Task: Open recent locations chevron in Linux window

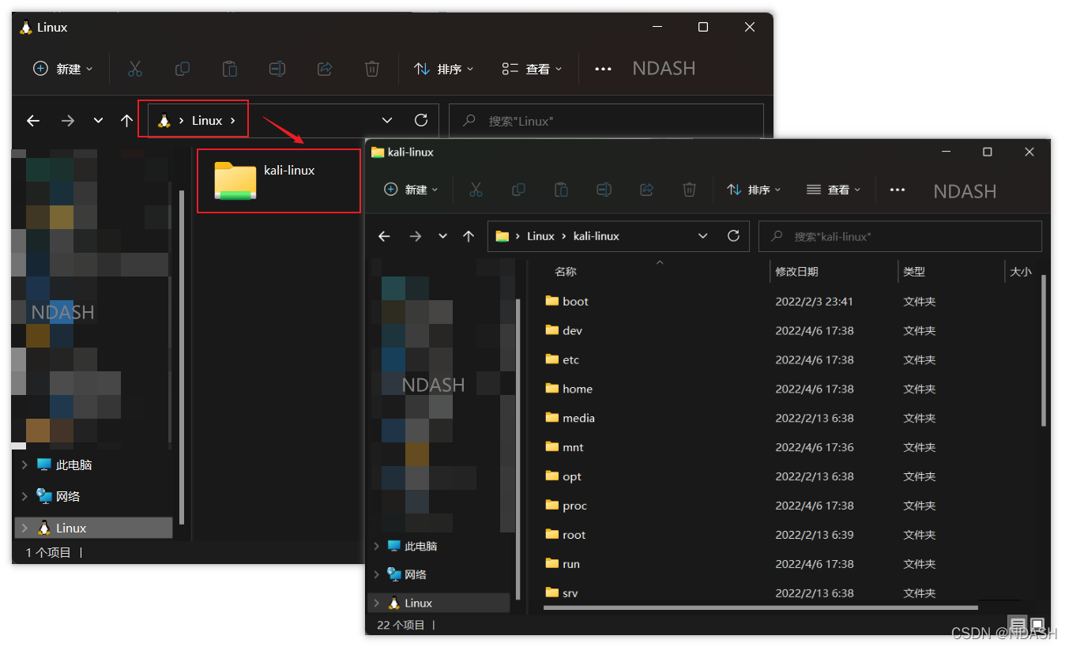Action: (x=98, y=121)
